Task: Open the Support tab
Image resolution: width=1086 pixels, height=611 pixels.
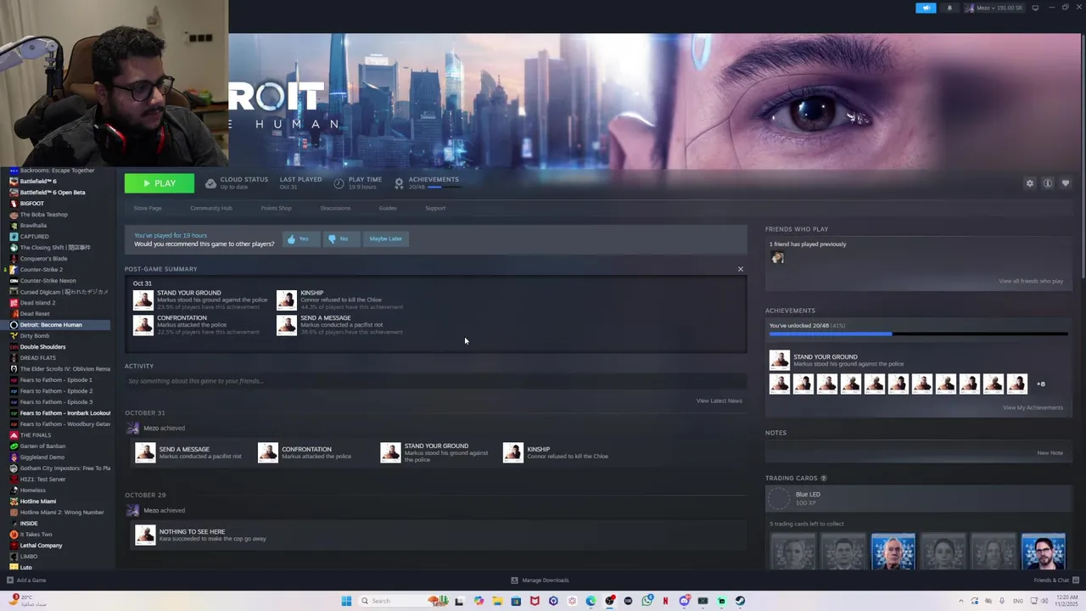Action: [435, 208]
